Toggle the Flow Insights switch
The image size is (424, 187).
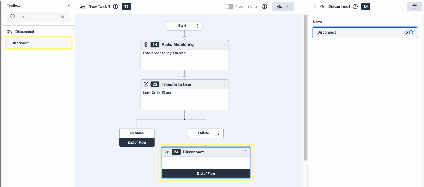229,6
